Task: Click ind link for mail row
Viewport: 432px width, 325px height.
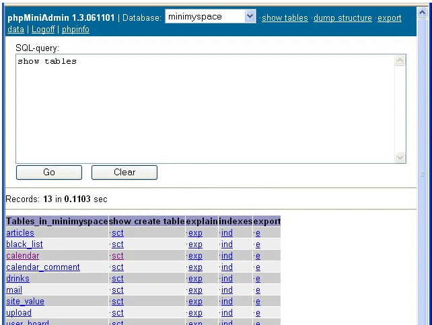Action: (227, 290)
